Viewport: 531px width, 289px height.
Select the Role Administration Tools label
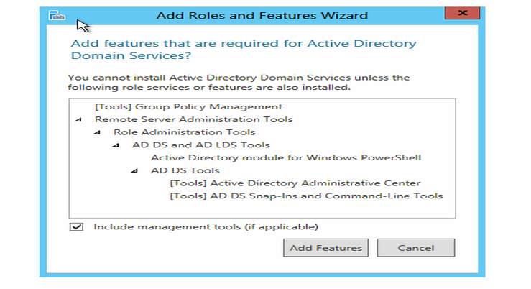tap(184, 132)
